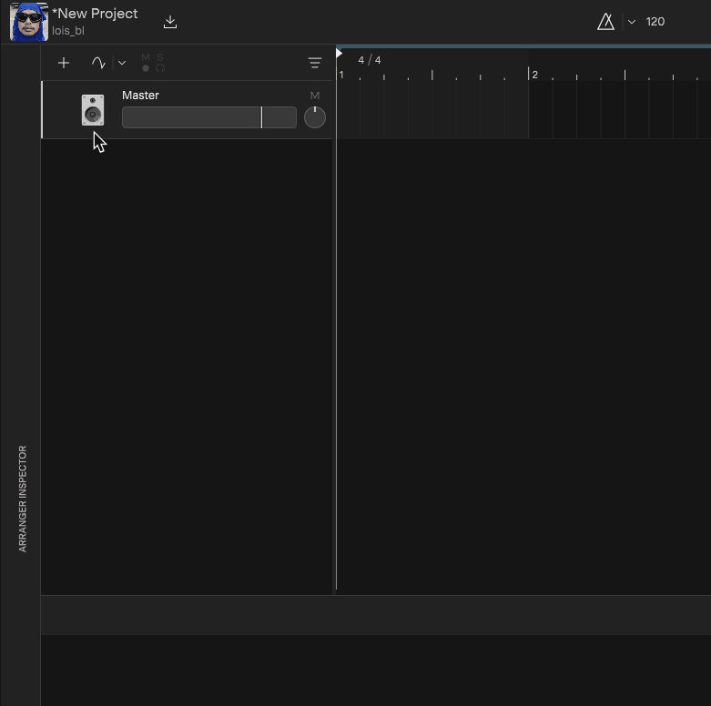
Task: Open the user avatar thumbnail
Action: (x=29, y=22)
